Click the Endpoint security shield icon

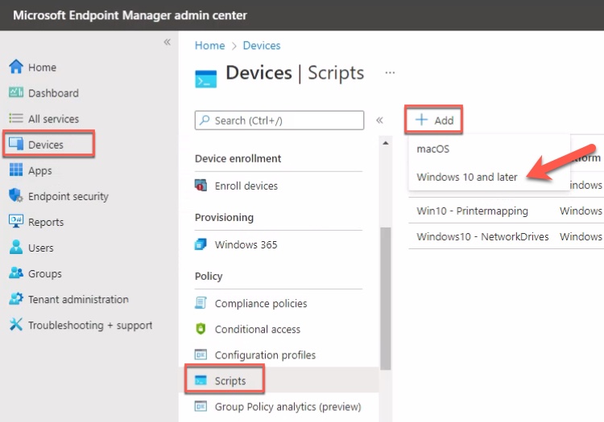[x=16, y=195]
